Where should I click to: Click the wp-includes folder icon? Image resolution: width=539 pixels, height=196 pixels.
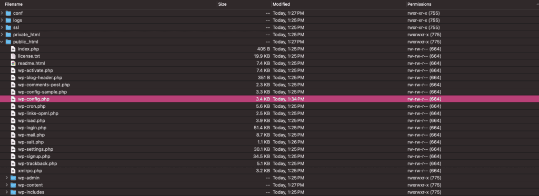click(13, 192)
